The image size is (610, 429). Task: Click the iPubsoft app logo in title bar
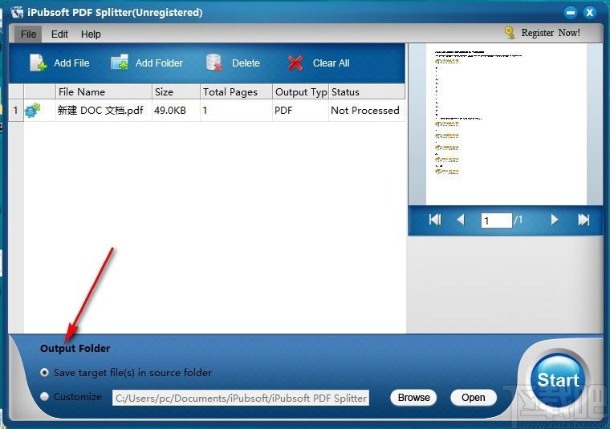coord(18,13)
